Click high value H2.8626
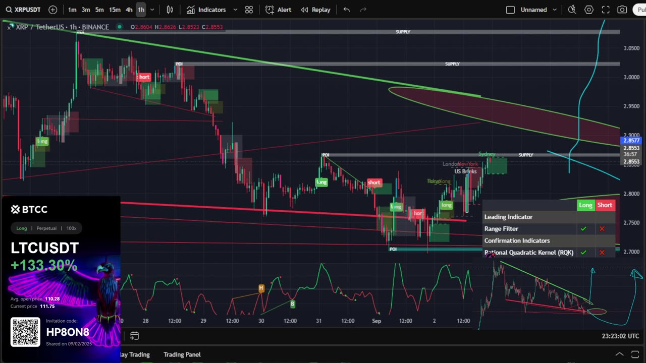Screen dimensions: 646x363 (x=165, y=27)
